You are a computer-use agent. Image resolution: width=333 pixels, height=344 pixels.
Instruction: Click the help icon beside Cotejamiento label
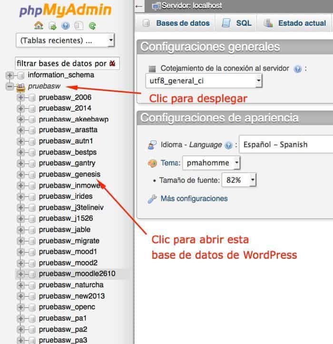297,69
